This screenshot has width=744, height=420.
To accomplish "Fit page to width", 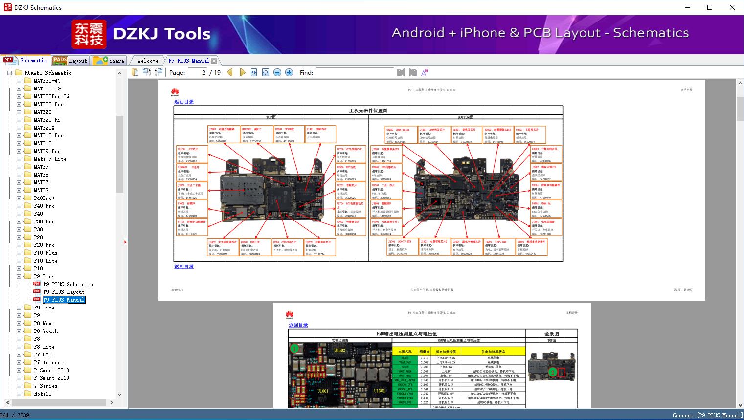I will point(254,72).
